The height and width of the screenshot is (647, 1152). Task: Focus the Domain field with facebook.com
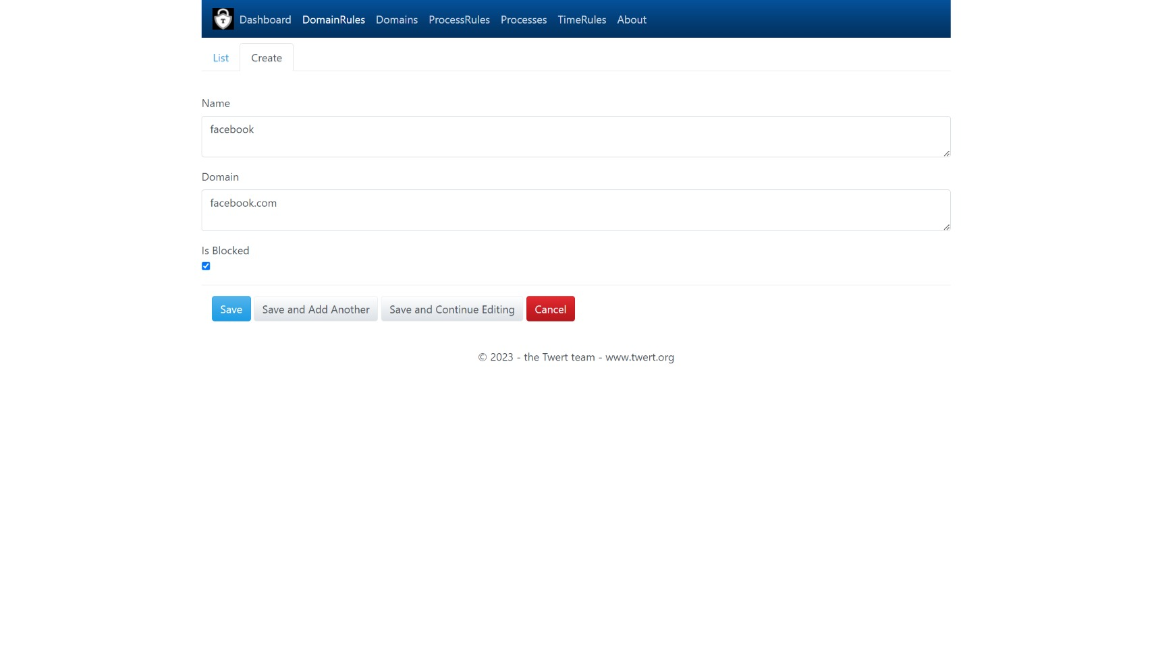click(576, 210)
